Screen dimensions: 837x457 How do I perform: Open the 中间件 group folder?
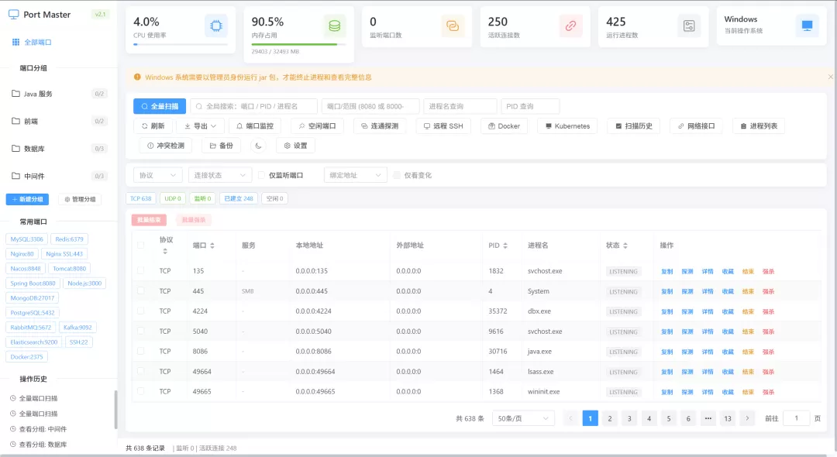(59, 176)
